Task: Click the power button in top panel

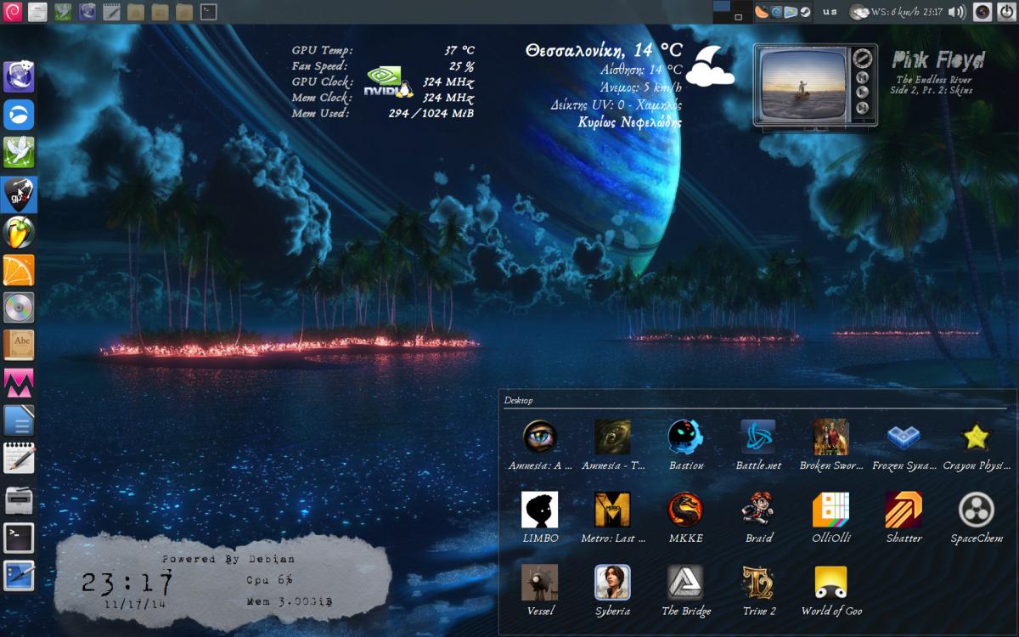Action: (x=1006, y=12)
